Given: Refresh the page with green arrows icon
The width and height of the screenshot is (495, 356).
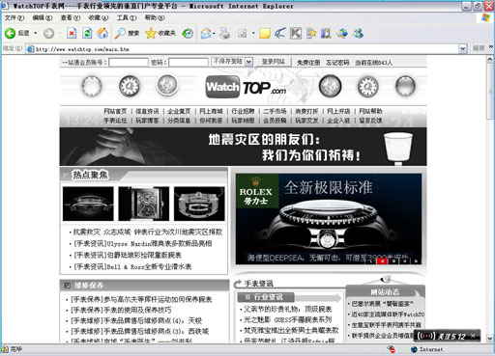Looking at the screenshot, I should tap(87, 33).
